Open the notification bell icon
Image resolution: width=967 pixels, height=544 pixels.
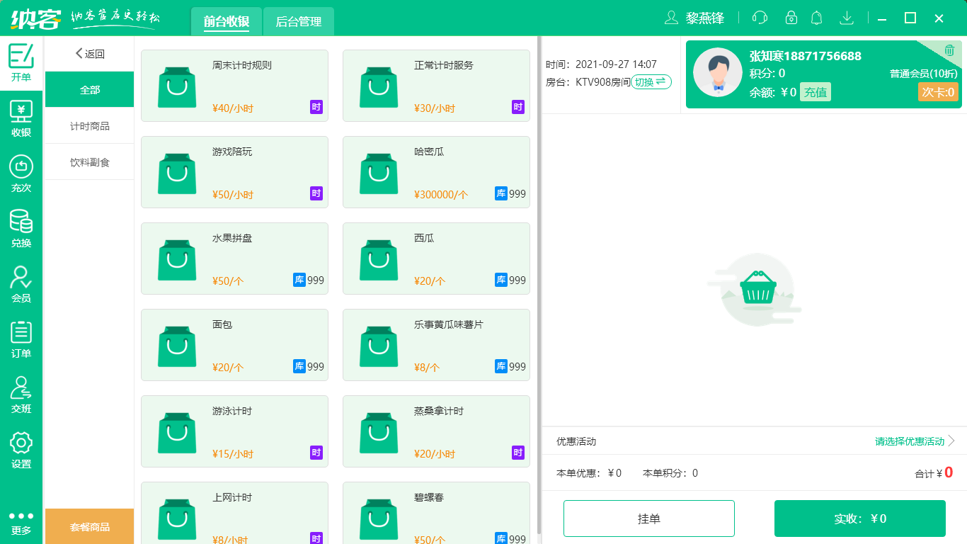click(x=816, y=18)
